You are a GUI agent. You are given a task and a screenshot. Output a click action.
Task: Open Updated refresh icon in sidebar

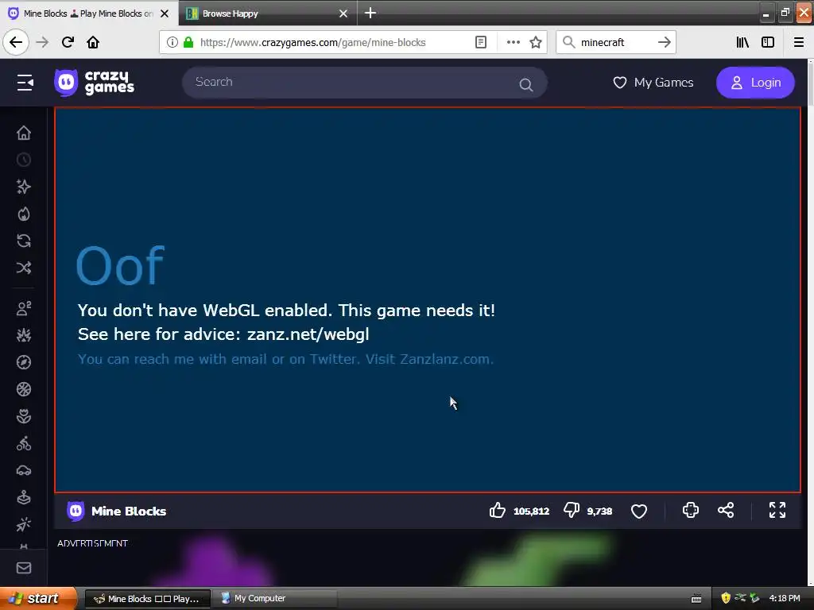tap(24, 241)
